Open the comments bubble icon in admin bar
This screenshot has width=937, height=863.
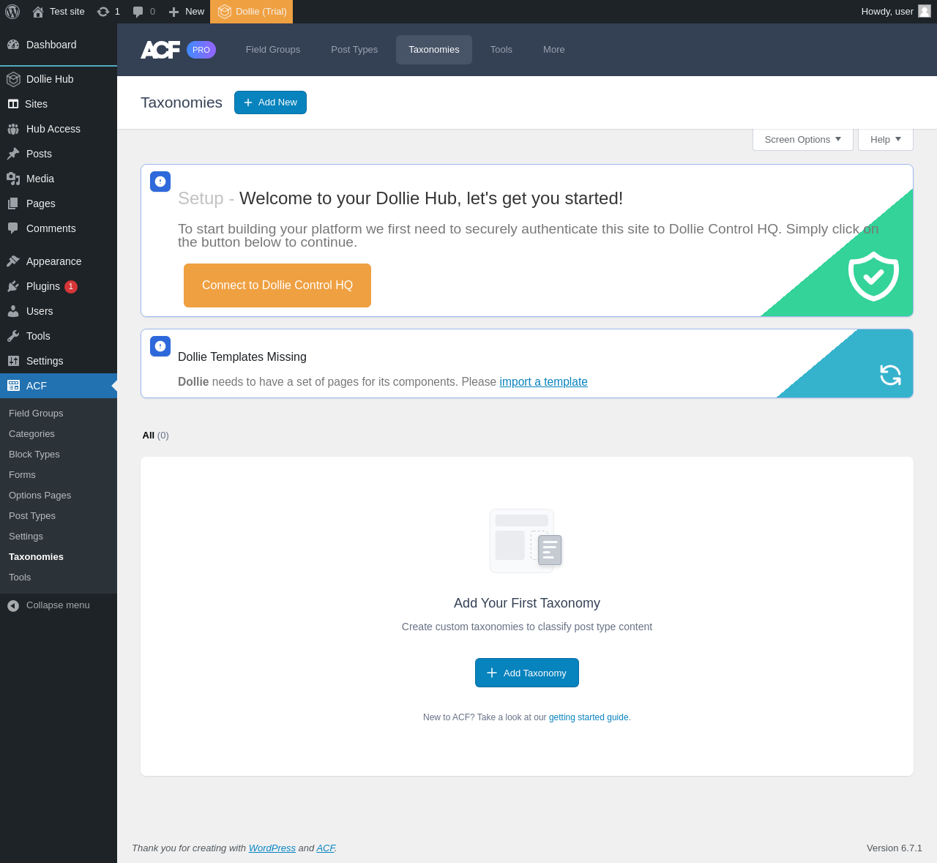coord(138,12)
